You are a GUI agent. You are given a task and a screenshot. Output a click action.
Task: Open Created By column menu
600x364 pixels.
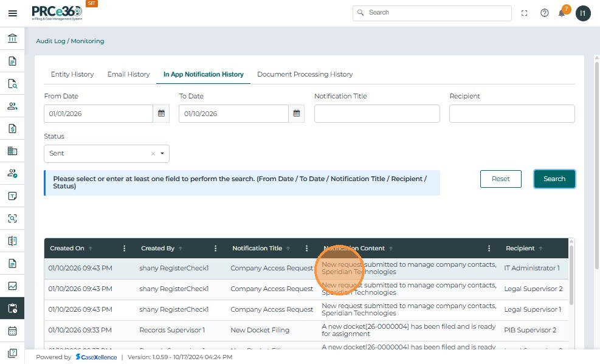216,249
